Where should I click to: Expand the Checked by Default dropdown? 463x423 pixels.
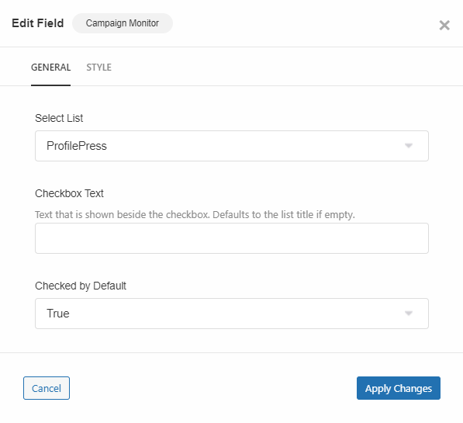pos(232,314)
